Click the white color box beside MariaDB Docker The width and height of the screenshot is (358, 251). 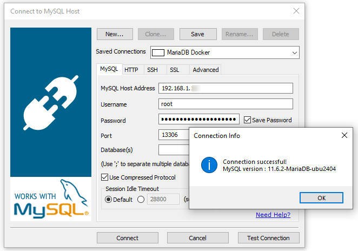coord(158,52)
